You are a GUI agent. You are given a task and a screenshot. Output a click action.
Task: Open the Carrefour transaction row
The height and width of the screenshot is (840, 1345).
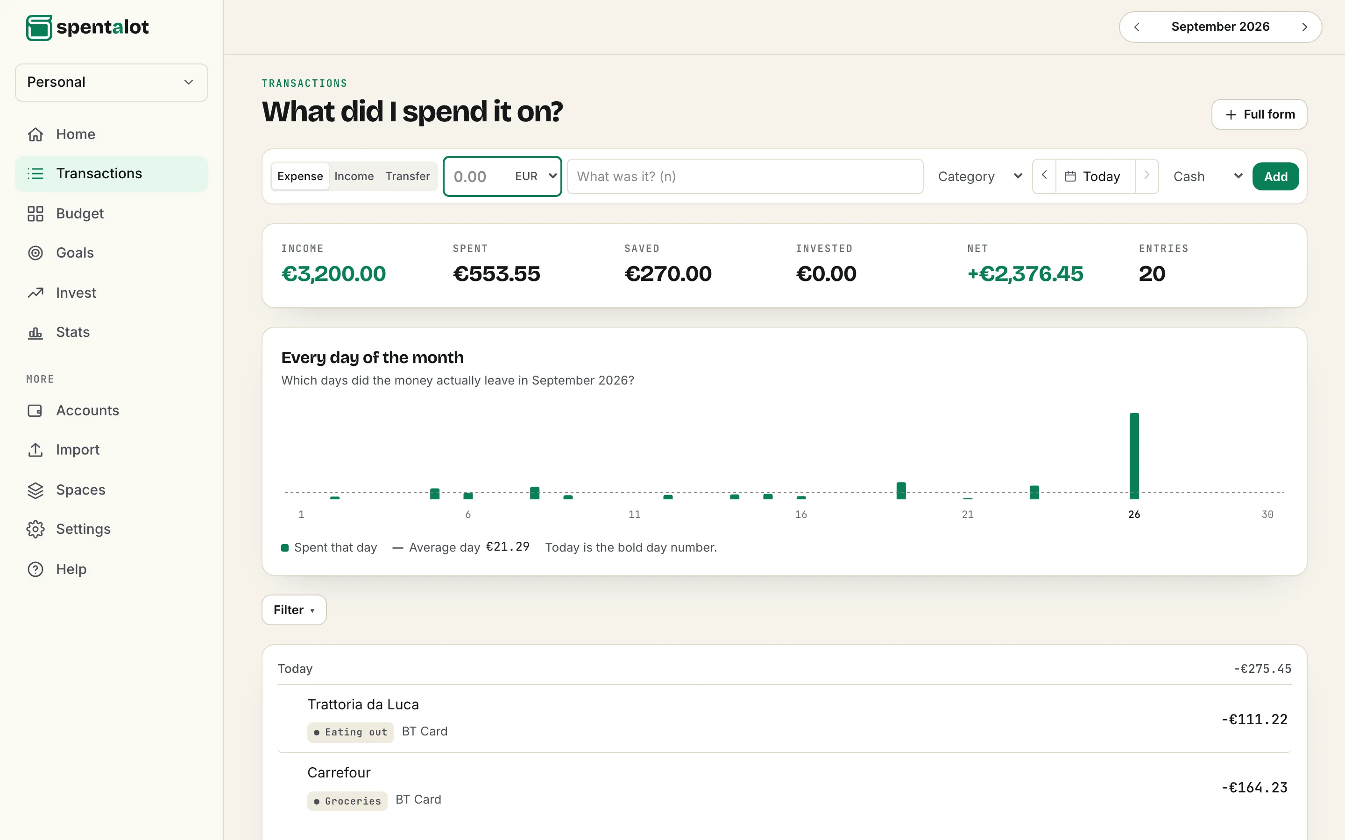point(784,787)
